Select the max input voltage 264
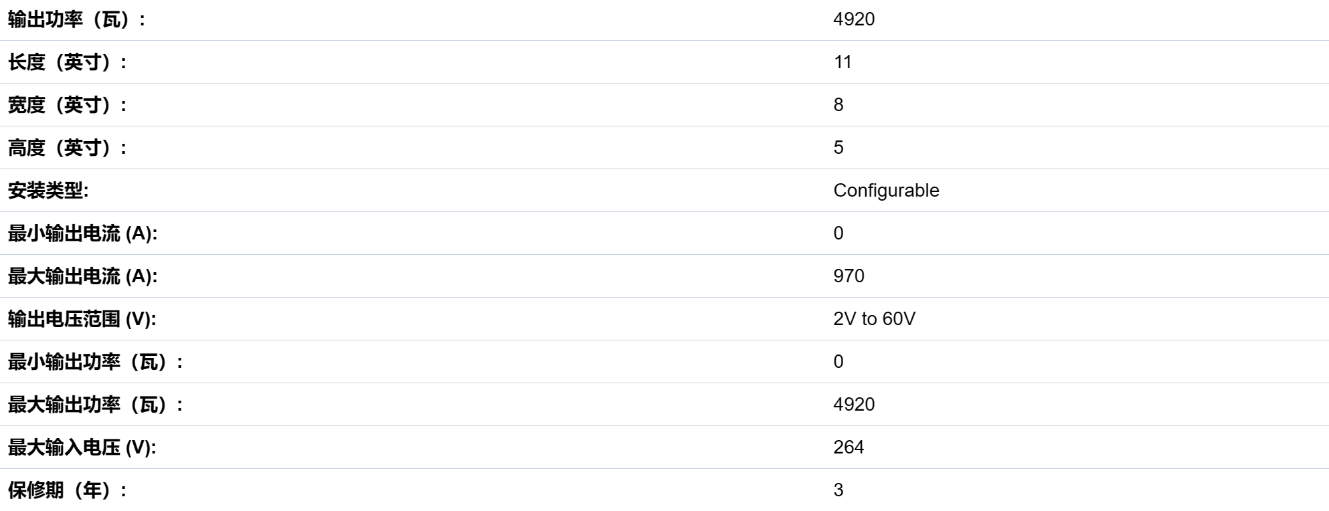This screenshot has width=1329, height=511. (x=849, y=447)
